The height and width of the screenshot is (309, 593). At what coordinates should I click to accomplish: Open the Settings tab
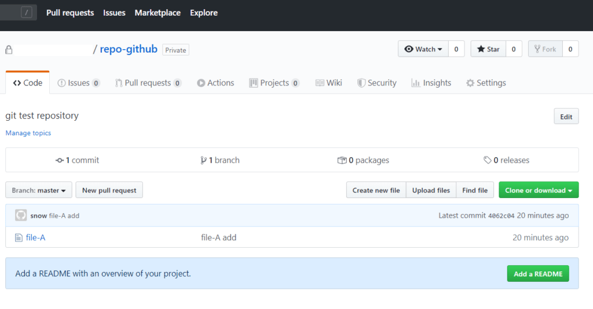486,83
